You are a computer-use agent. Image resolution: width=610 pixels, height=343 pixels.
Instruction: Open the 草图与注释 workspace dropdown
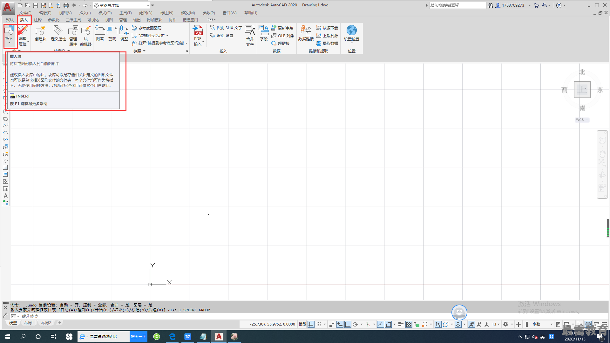tap(122, 5)
